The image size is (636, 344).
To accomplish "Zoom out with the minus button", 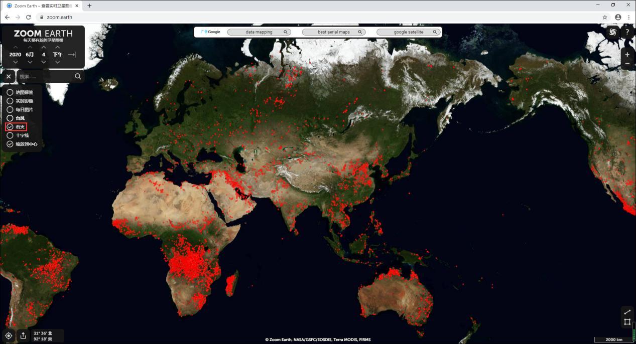I will (627, 64).
